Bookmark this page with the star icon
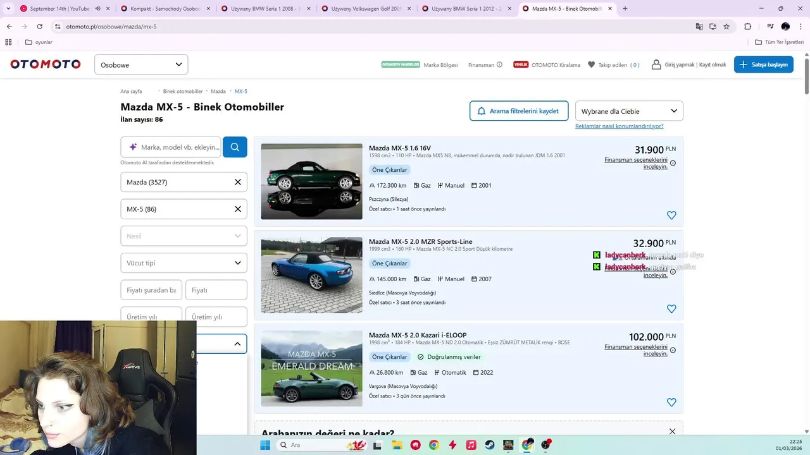810x455 pixels. coord(726,27)
